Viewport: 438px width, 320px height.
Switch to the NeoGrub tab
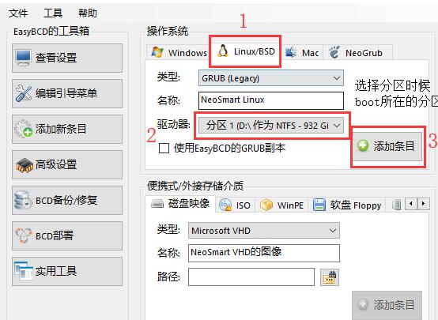point(356,52)
